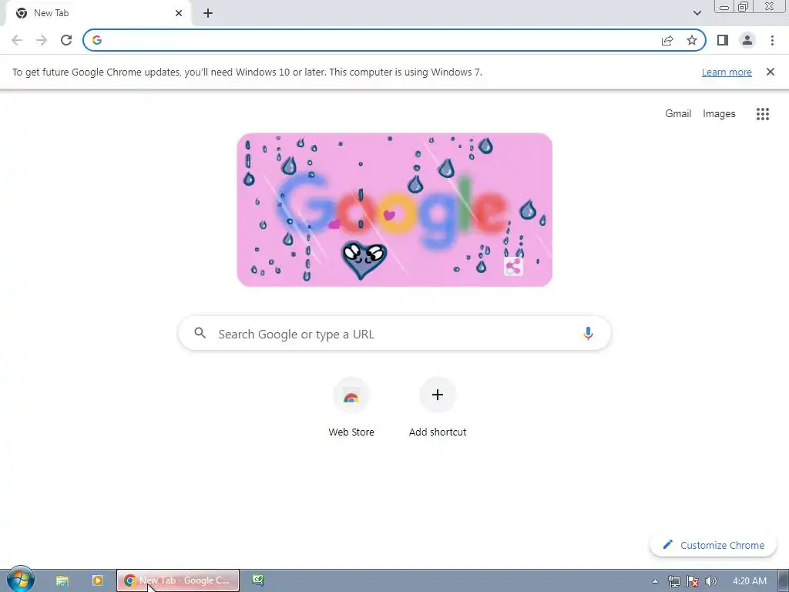
Task: Open Customize Chrome
Action: point(713,545)
